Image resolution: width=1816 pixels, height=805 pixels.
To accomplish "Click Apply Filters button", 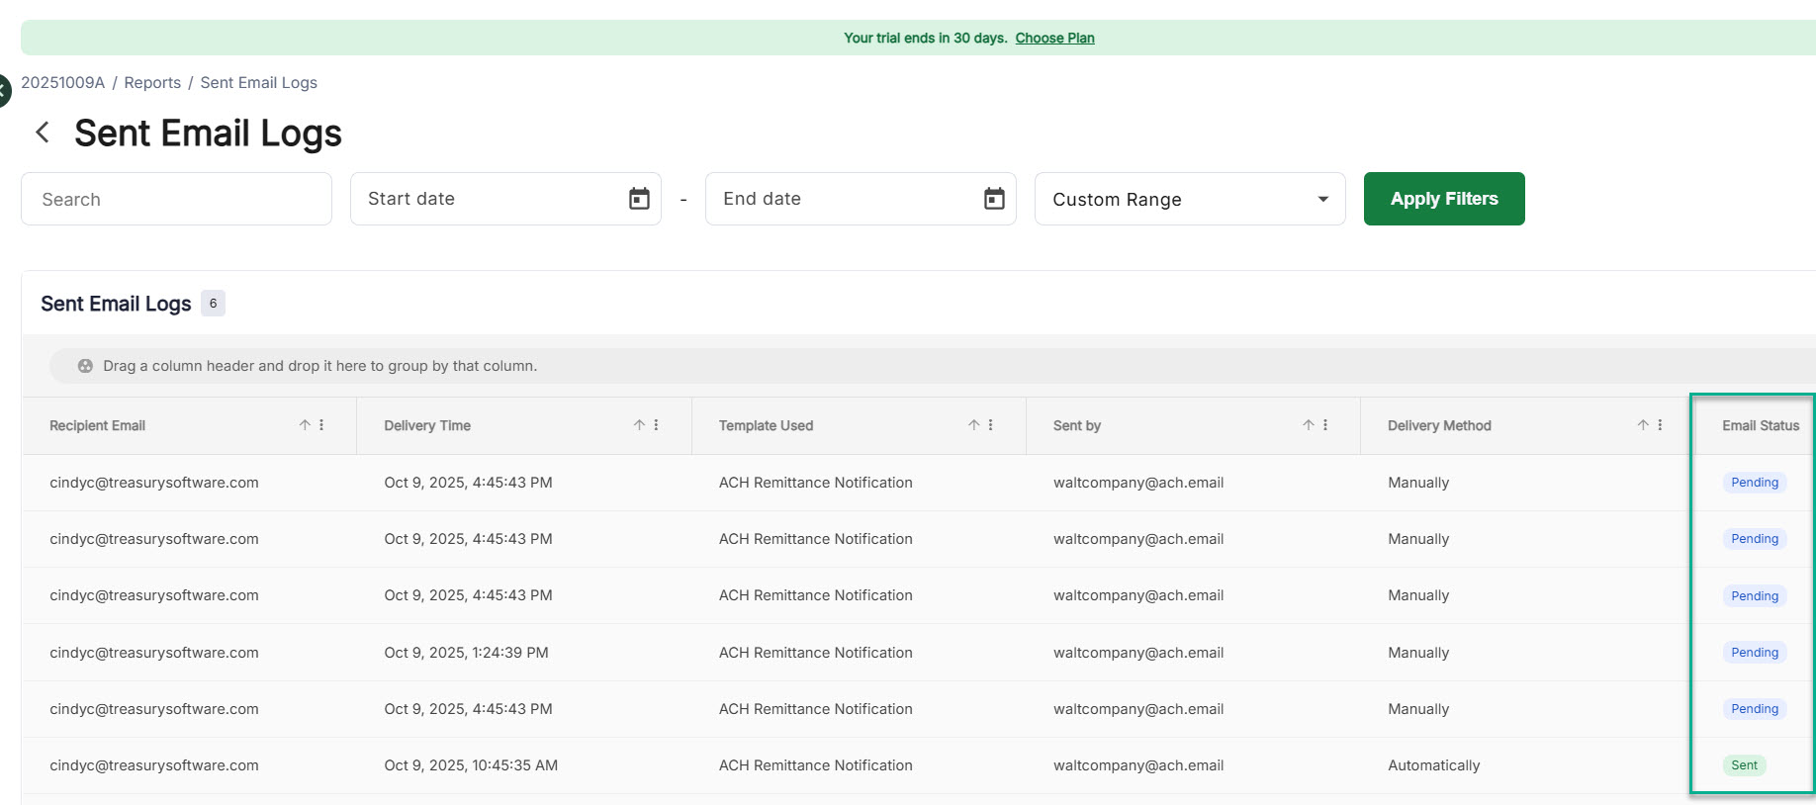I will pos(1443,199).
